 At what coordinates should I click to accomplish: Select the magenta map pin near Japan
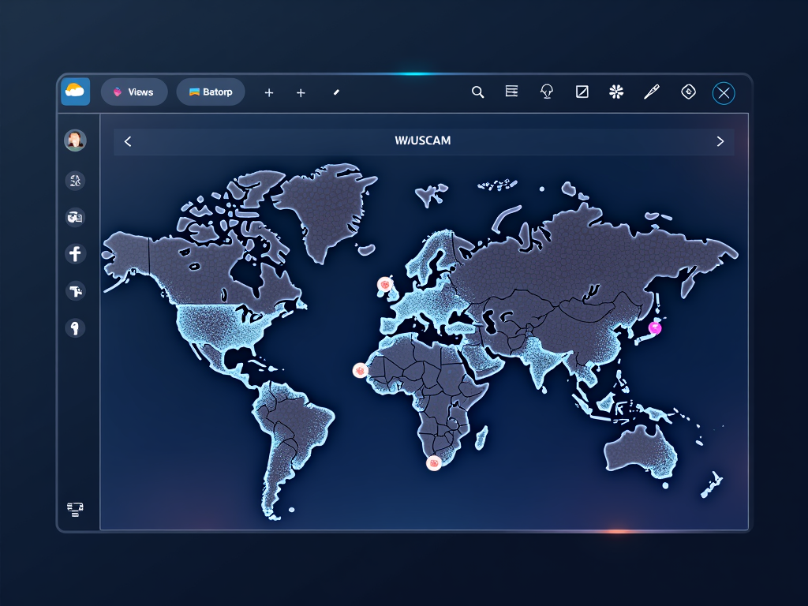tap(654, 327)
